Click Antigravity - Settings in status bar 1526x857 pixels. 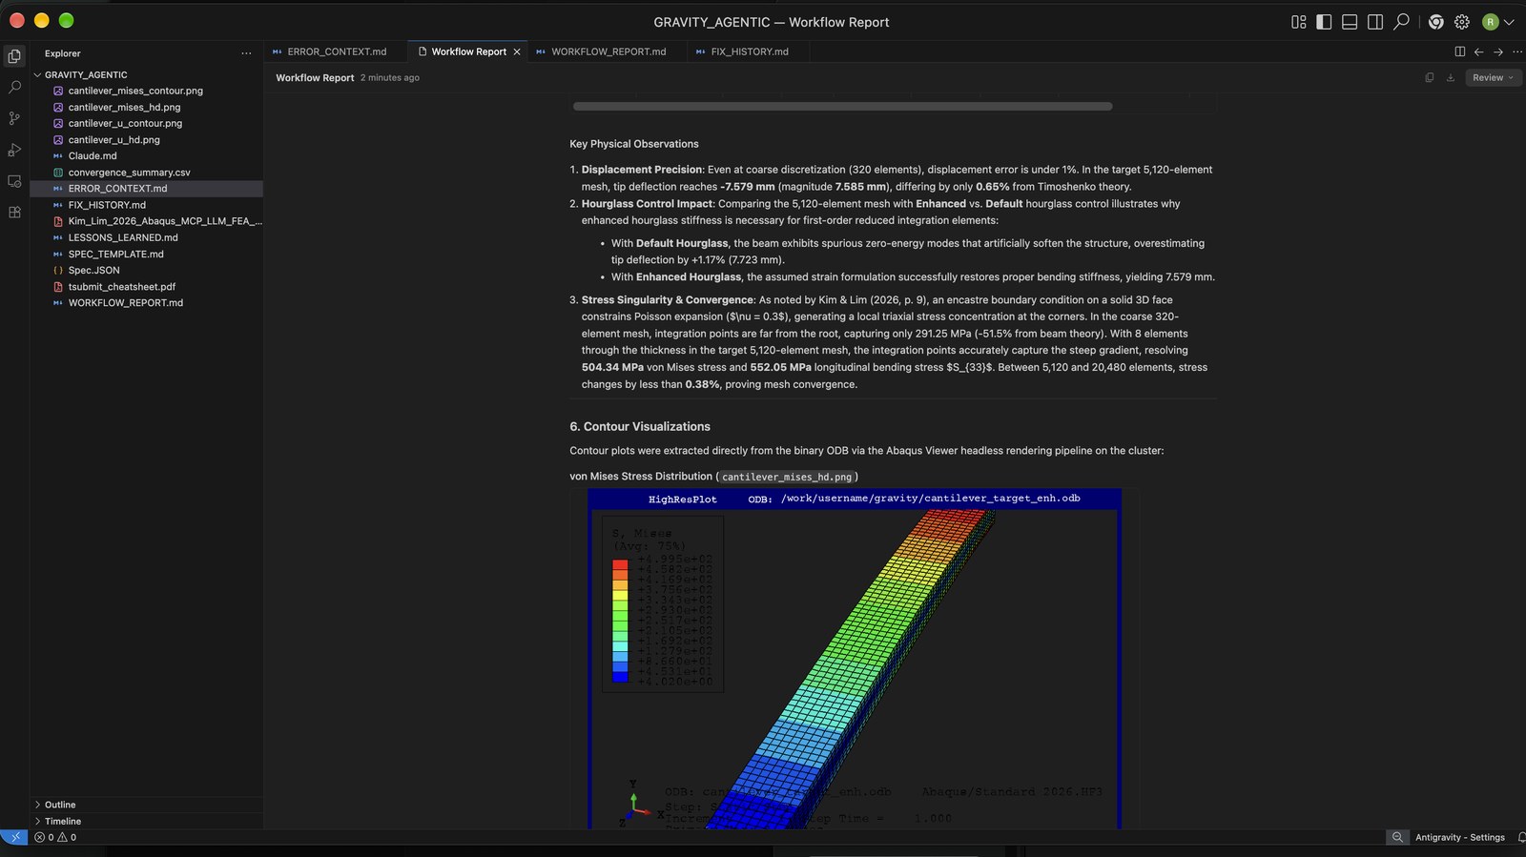point(1459,837)
